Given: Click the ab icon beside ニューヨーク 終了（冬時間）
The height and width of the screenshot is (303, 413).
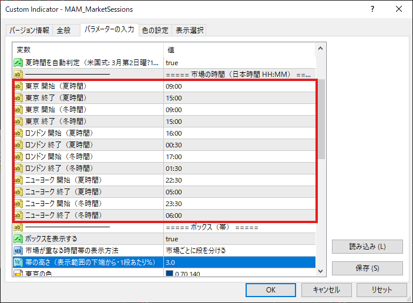Looking at the screenshot, I should click(x=18, y=216).
